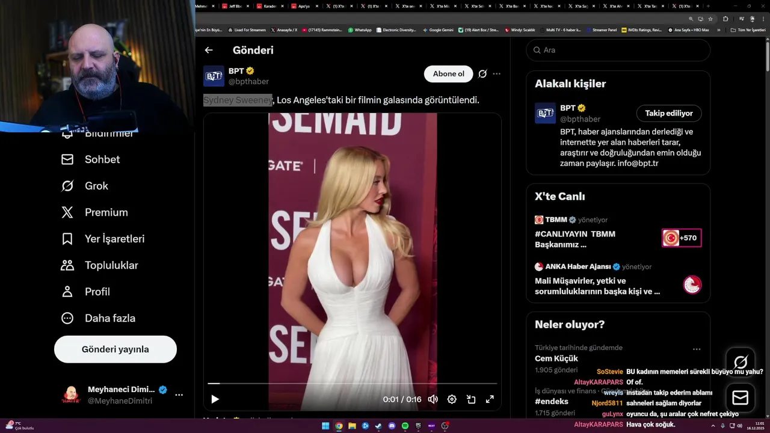
Task: Expand Daha fazla options
Action: pyautogui.click(x=98, y=318)
